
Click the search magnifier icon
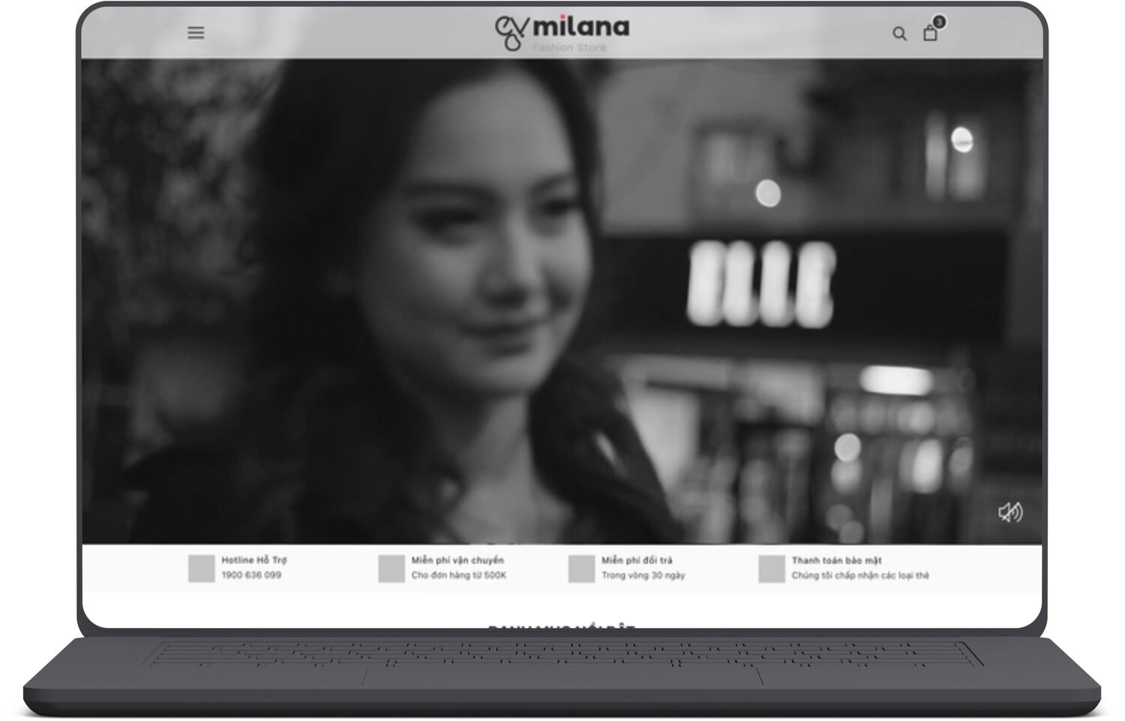899,34
